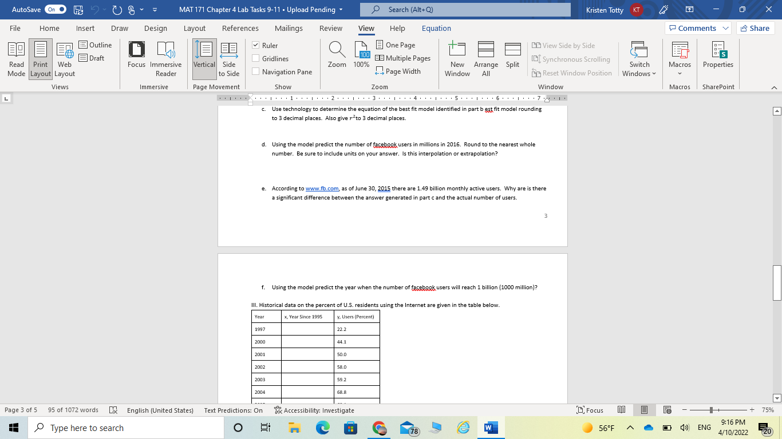Viewport: 782px width, 439px height.
Task: Activate Focus mode view
Action: (x=136, y=58)
